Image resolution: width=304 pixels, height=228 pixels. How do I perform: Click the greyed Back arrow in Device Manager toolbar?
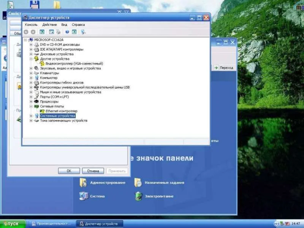point(26,32)
